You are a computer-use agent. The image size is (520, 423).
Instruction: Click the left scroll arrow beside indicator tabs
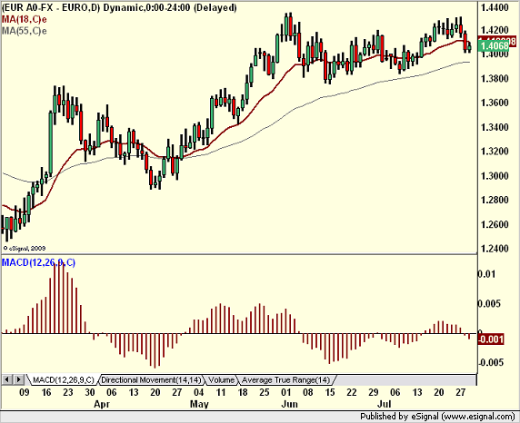coord(7,379)
